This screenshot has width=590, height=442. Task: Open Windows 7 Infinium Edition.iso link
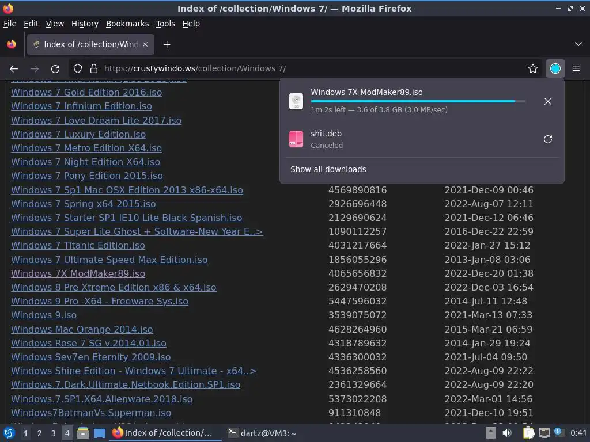pyautogui.click(x=81, y=106)
